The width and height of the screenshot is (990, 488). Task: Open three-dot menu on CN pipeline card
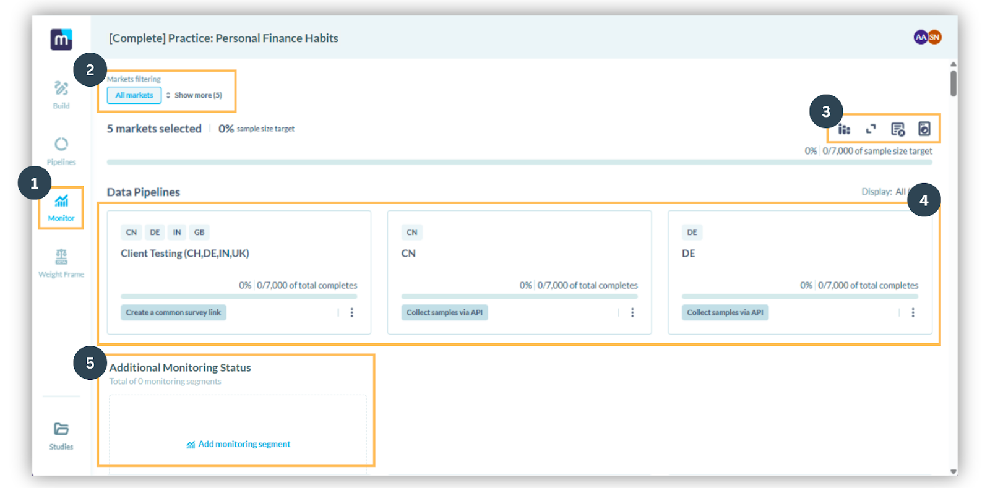tap(632, 312)
